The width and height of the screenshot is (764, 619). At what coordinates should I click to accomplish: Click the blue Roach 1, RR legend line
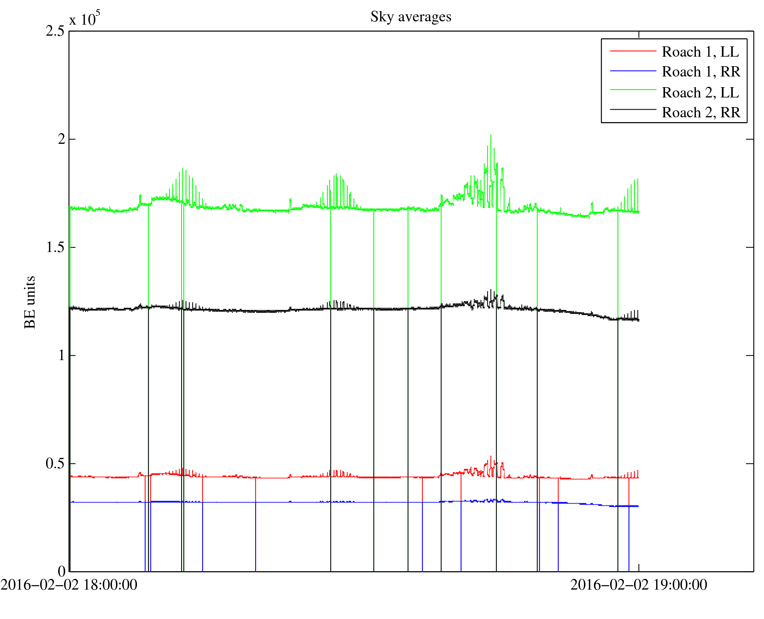(633, 71)
